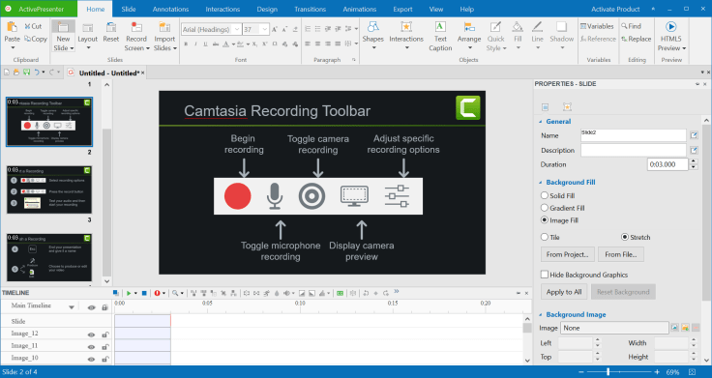
Task: Apply a Fill to the object
Action: click(x=518, y=35)
